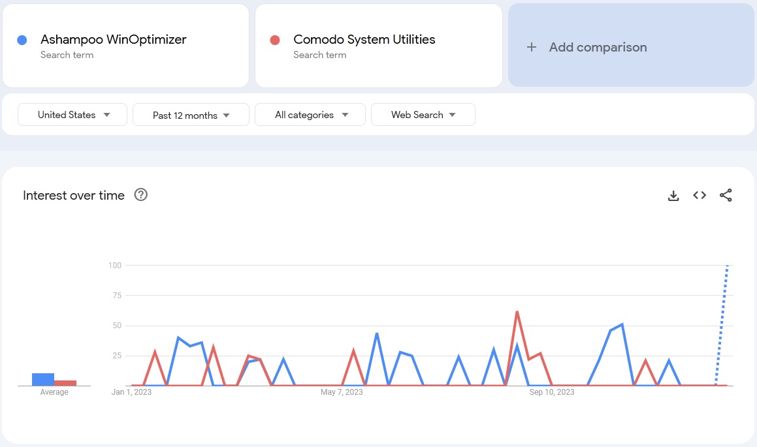Click the red dot beside Comodo System Utilities
Screen dimensions: 757x447
click(275, 40)
